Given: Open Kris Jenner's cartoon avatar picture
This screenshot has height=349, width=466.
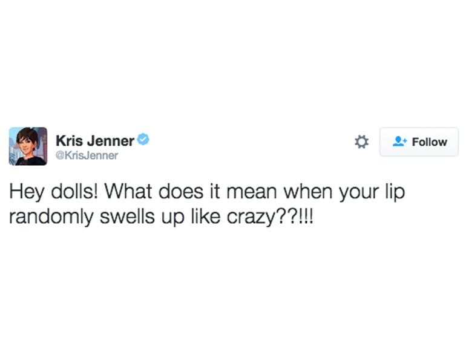Looking at the screenshot, I should coord(28,146).
